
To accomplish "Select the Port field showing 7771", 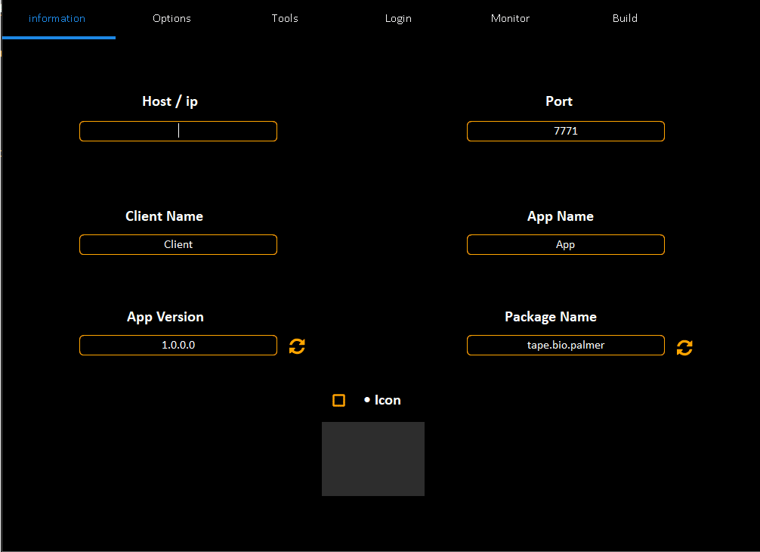I will (x=565, y=130).
